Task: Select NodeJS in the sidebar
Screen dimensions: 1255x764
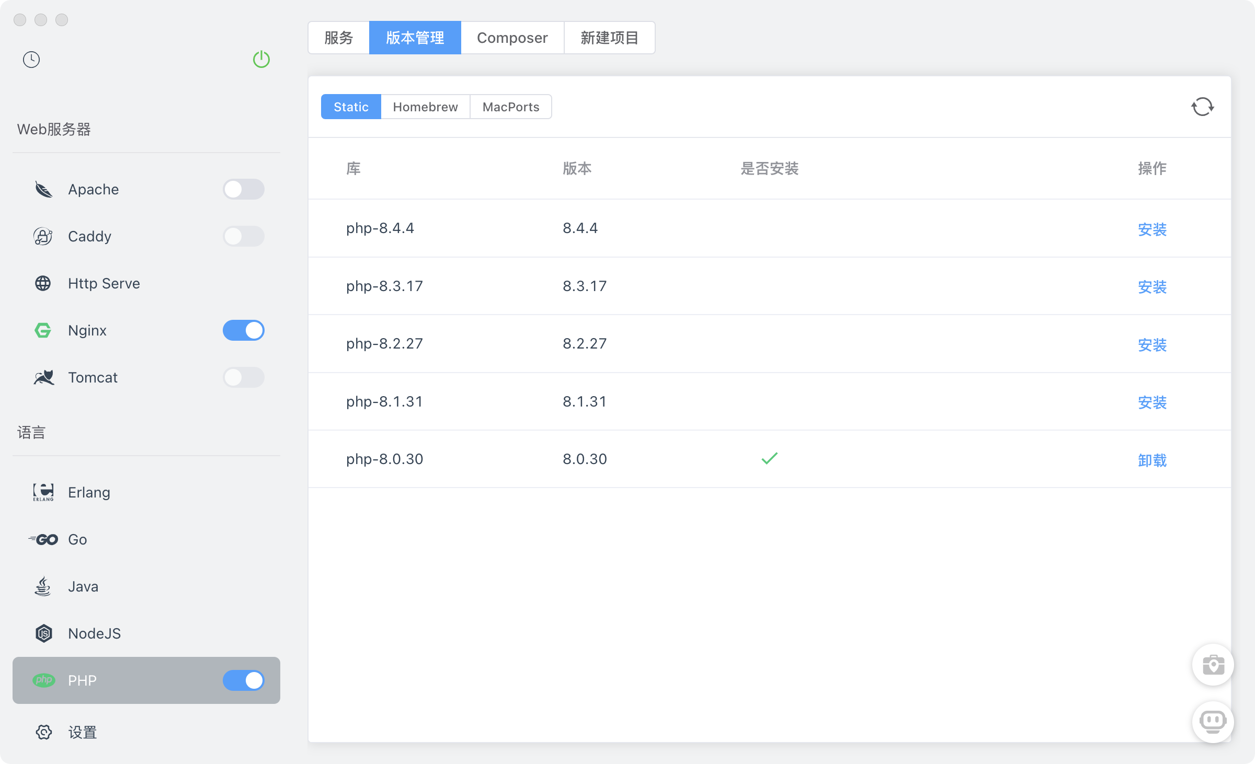Action: pos(94,633)
